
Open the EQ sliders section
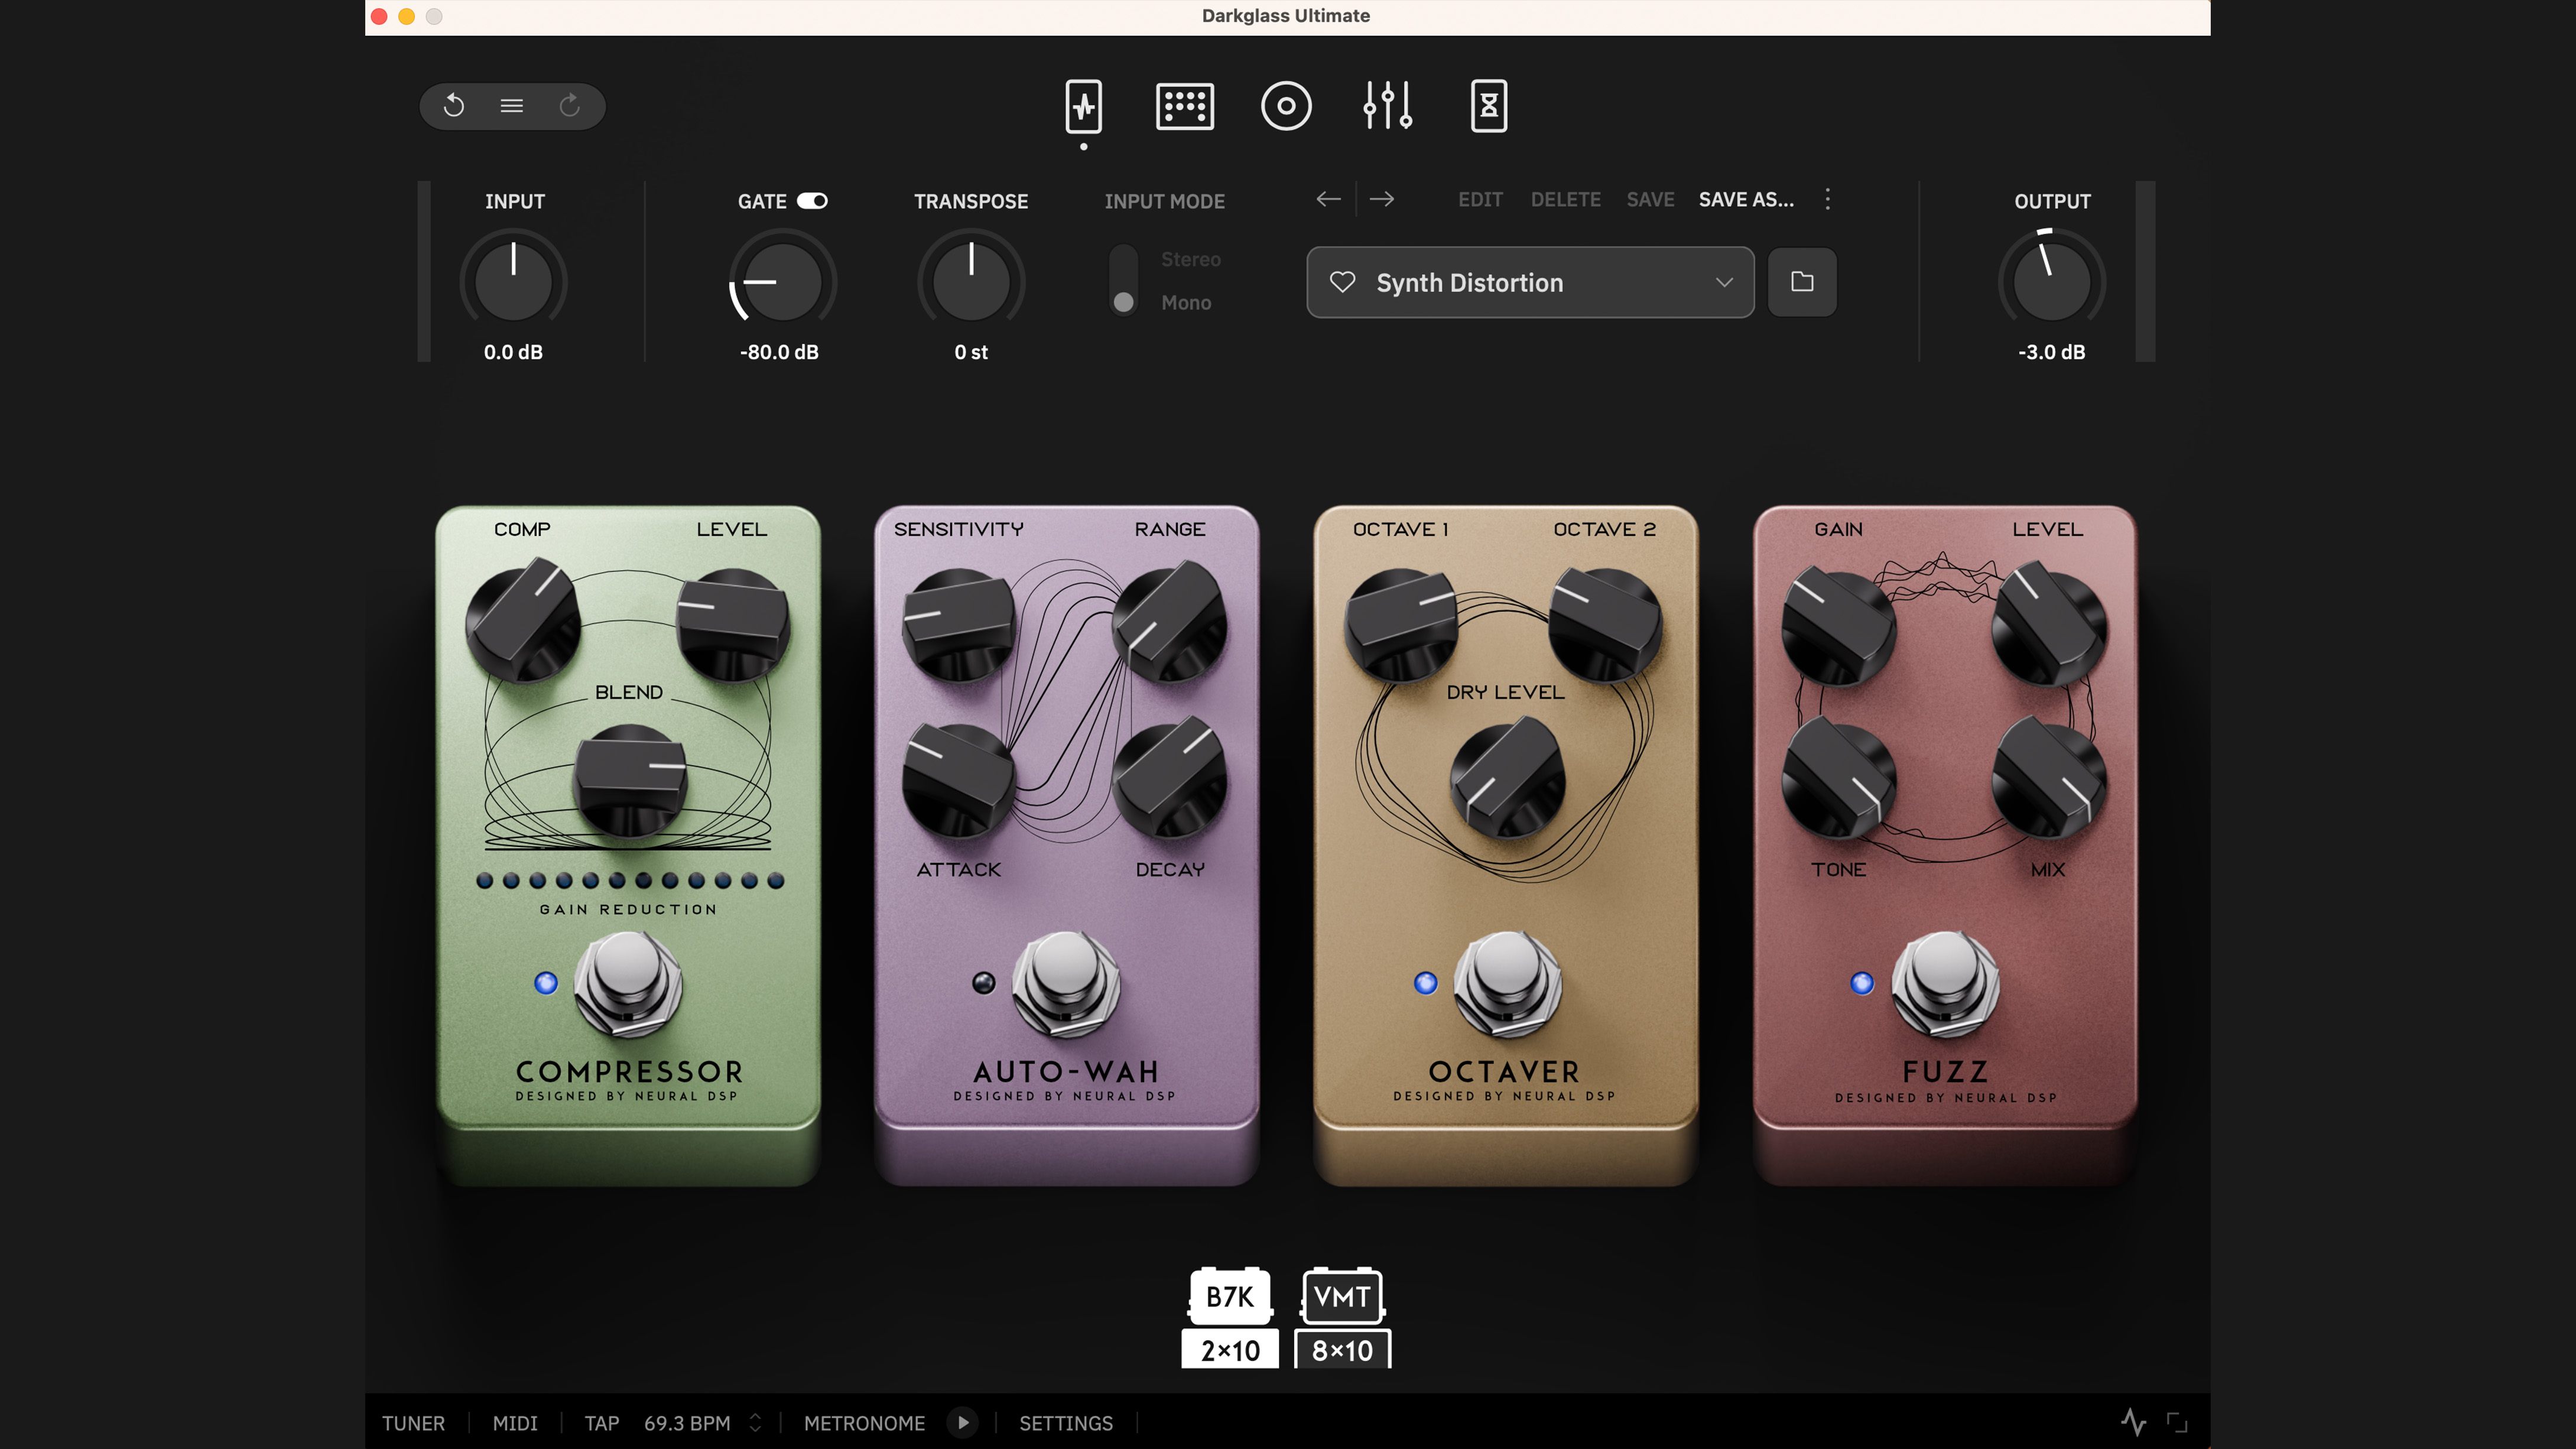click(1388, 105)
